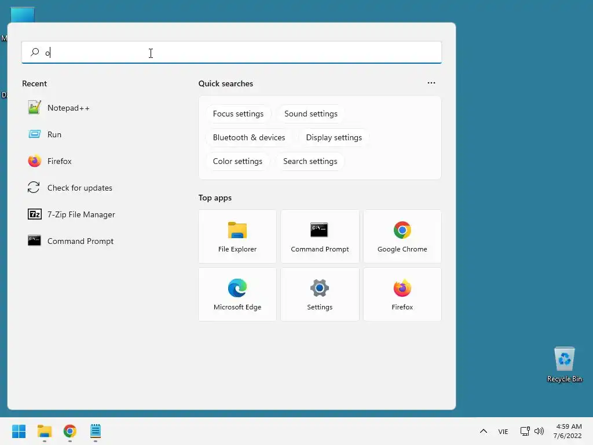The width and height of the screenshot is (593, 445).
Task: Launch Run from the Recent list
Action: 45,134
